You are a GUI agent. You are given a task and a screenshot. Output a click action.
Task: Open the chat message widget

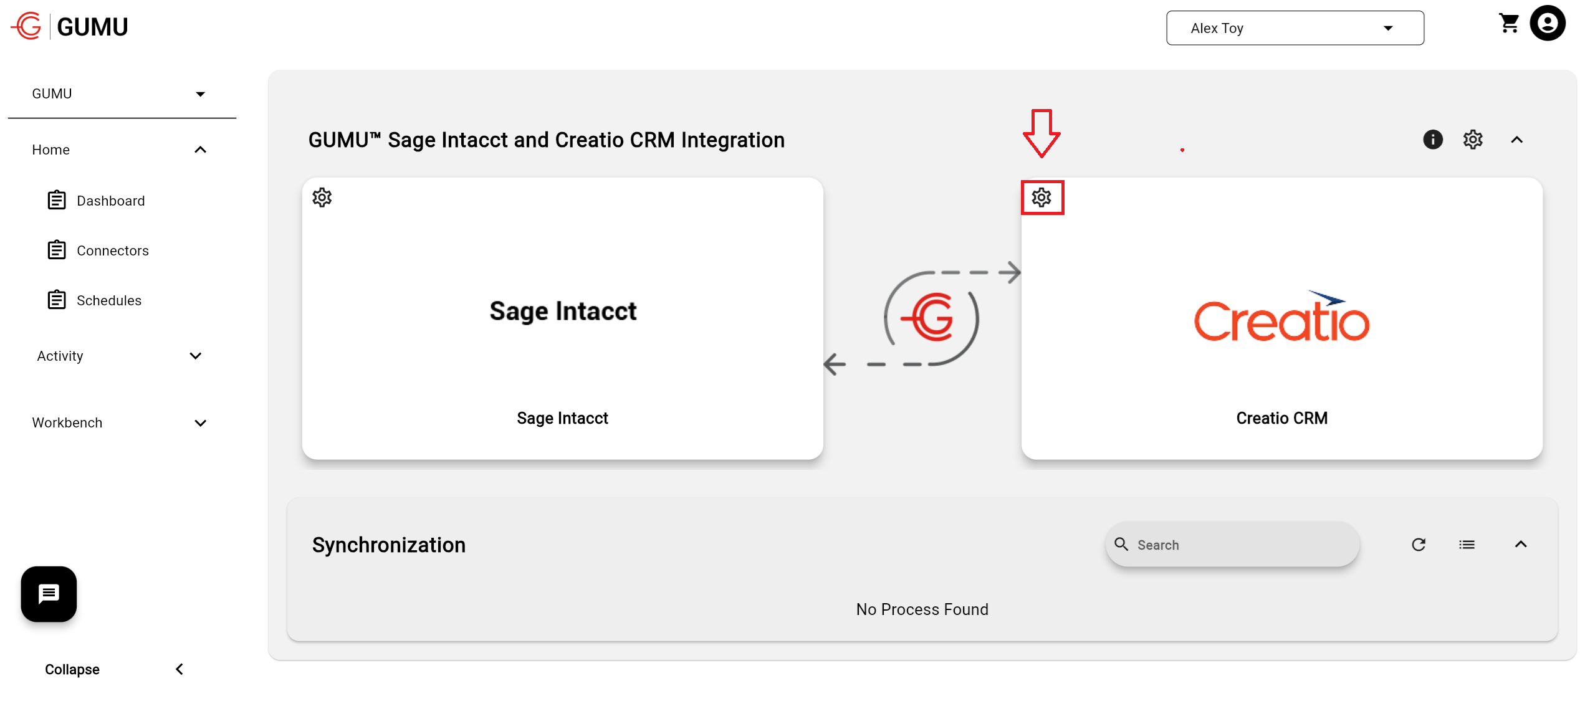point(49,594)
